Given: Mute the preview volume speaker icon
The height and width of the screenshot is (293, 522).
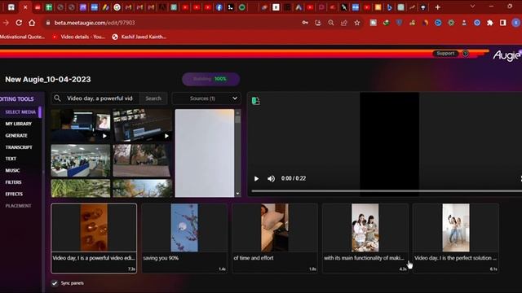Looking at the screenshot, I should [x=271, y=179].
